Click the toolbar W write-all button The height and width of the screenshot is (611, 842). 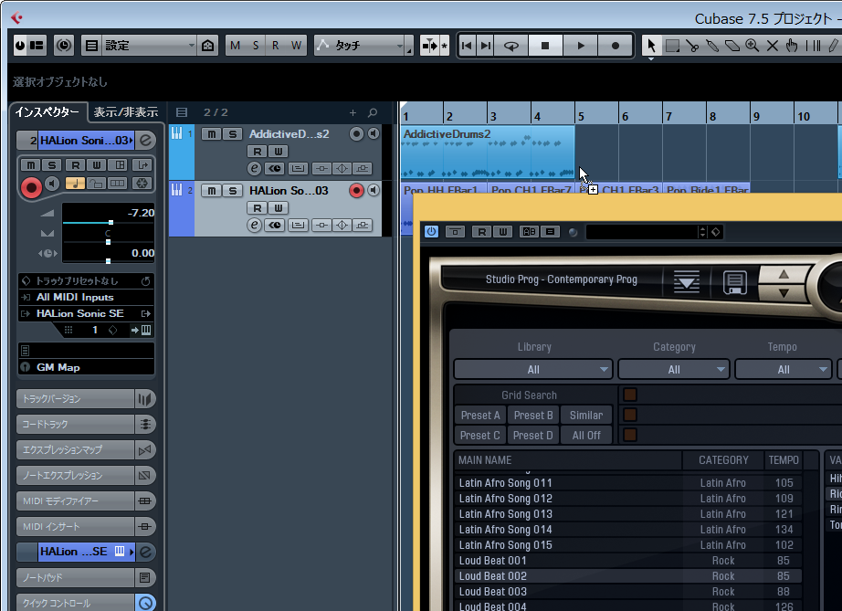pyautogui.click(x=296, y=46)
